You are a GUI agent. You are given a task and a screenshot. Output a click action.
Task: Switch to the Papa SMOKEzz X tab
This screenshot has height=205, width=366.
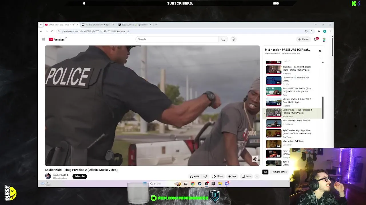click(x=135, y=25)
